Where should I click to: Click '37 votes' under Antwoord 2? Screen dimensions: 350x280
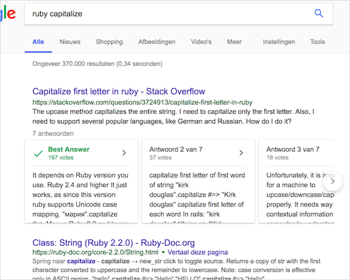tap(160, 157)
